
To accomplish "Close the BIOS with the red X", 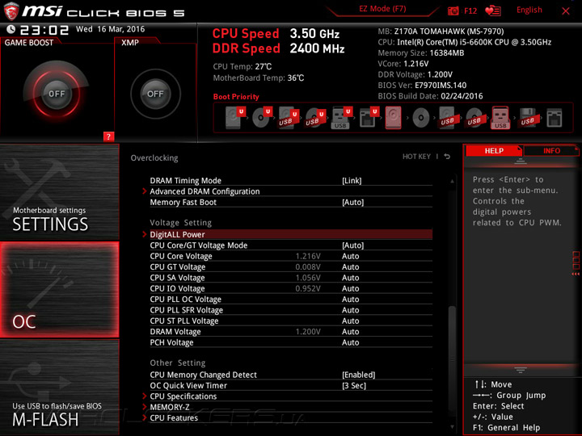I will point(566,11).
